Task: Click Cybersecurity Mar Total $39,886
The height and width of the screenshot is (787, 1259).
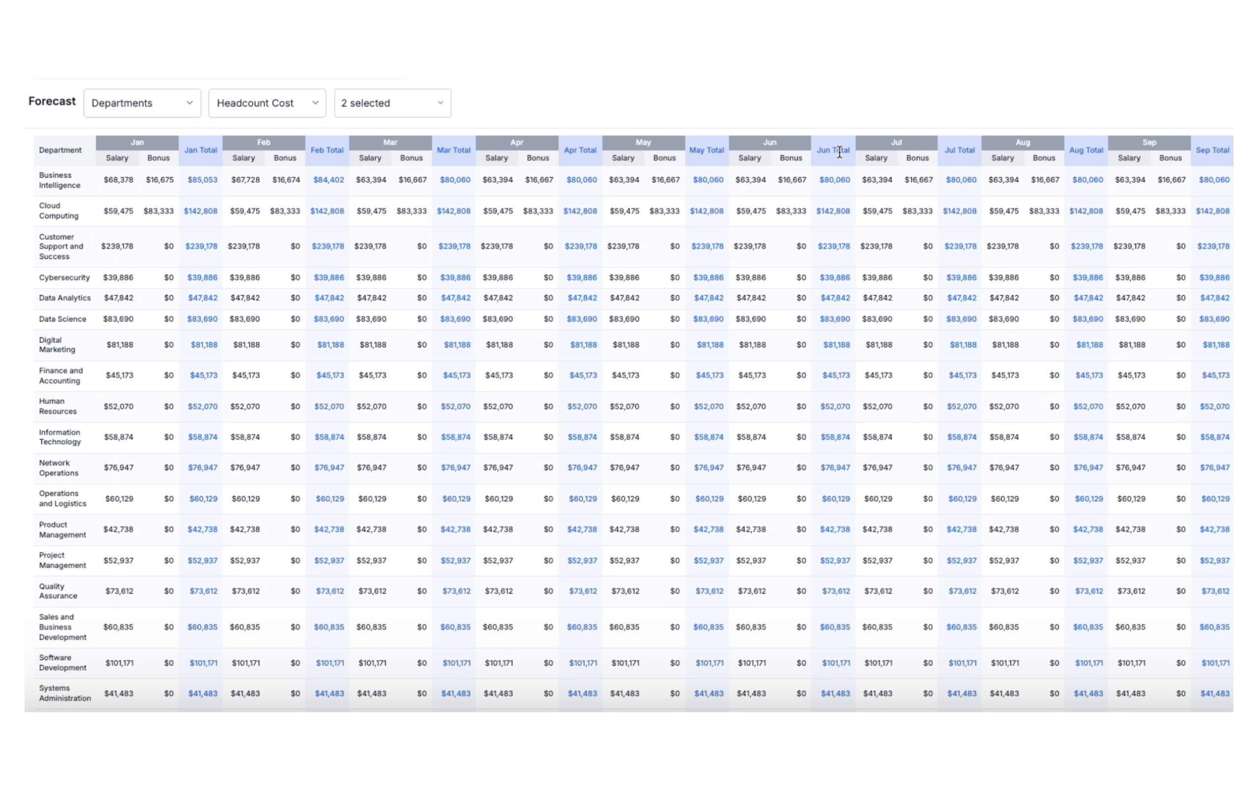Action: click(x=455, y=277)
